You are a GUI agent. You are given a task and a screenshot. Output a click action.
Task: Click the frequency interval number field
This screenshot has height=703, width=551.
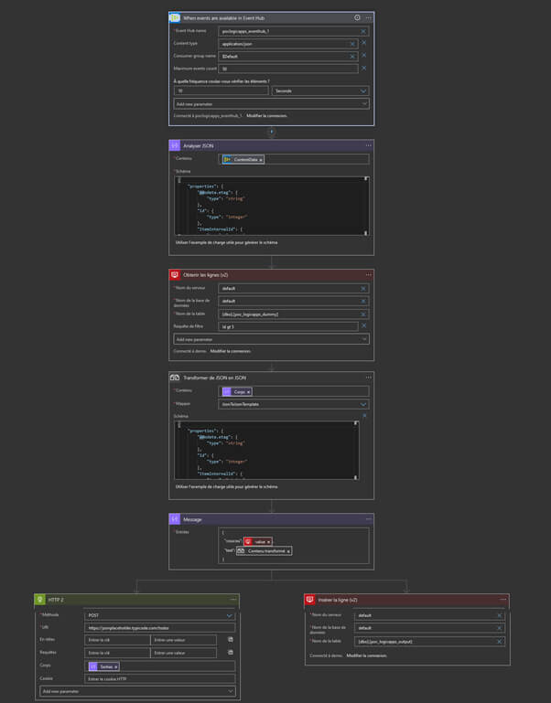coord(221,91)
